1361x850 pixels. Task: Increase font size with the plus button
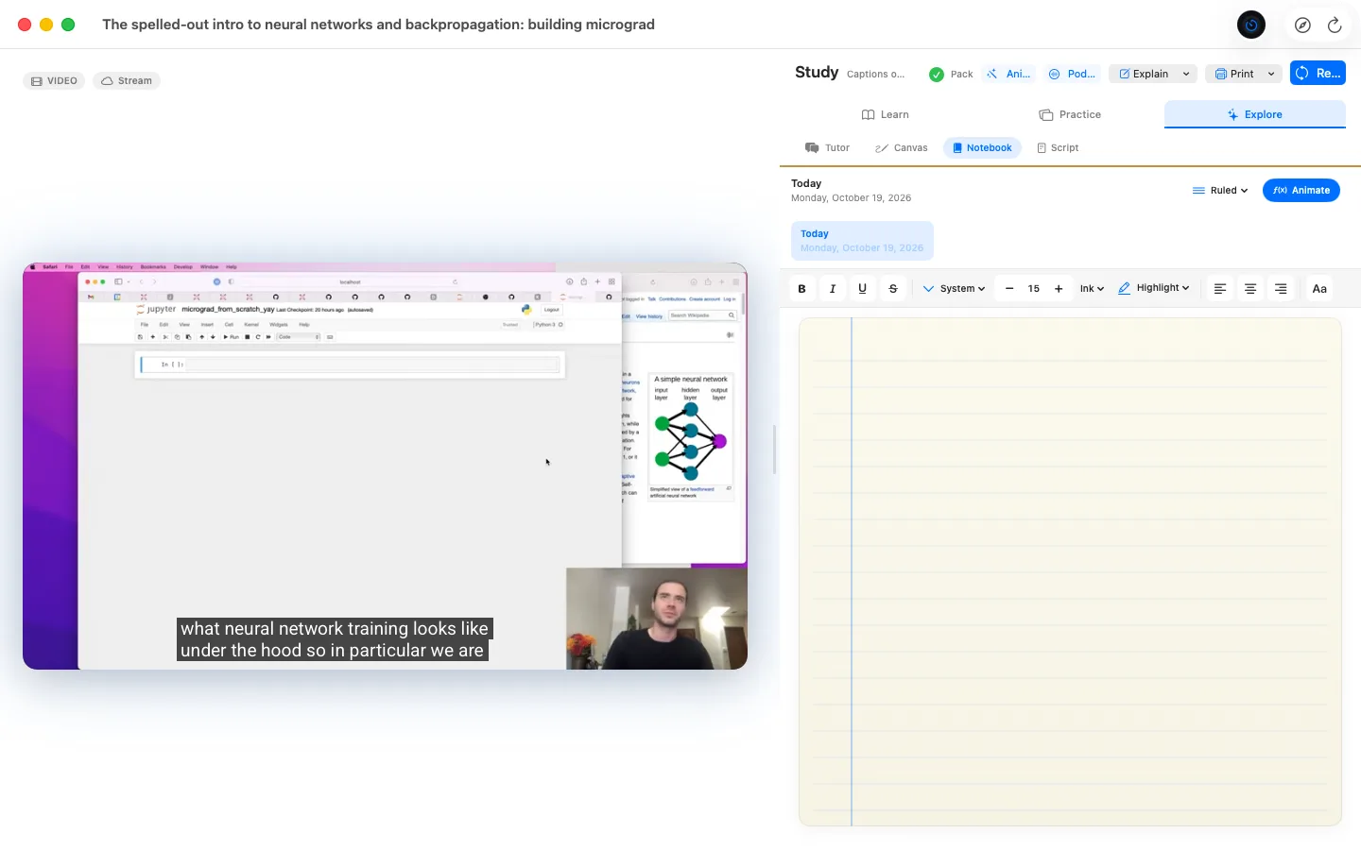point(1059,289)
